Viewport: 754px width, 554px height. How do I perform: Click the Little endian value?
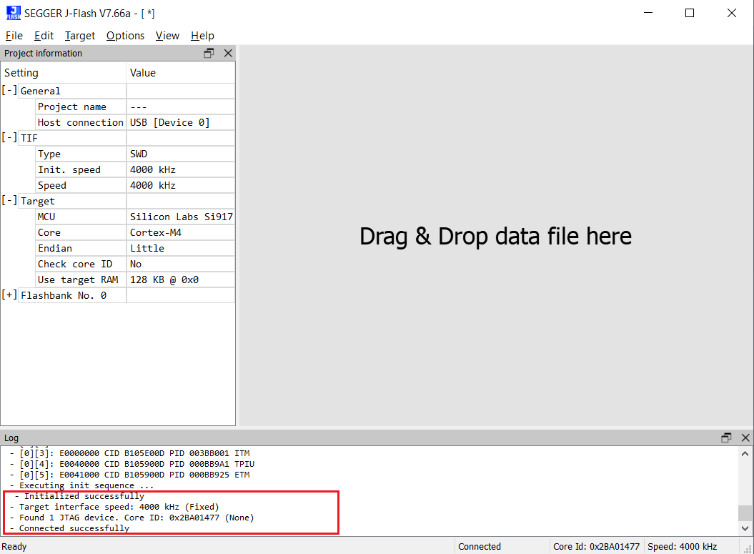147,249
